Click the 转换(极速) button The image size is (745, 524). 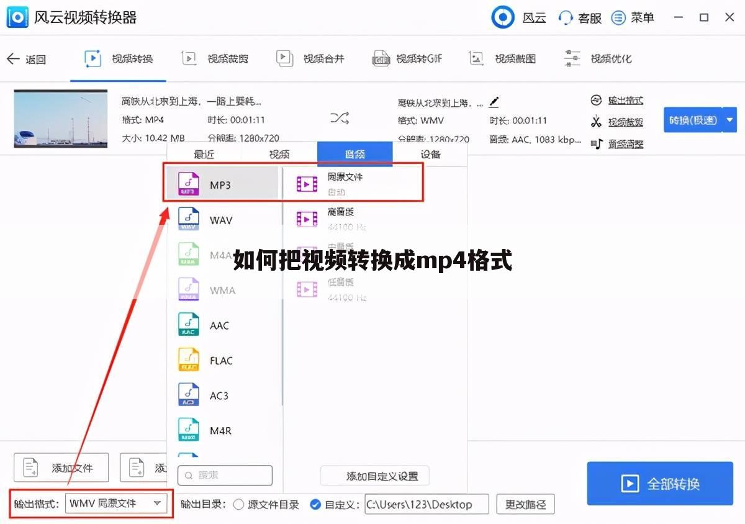(x=692, y=120)
